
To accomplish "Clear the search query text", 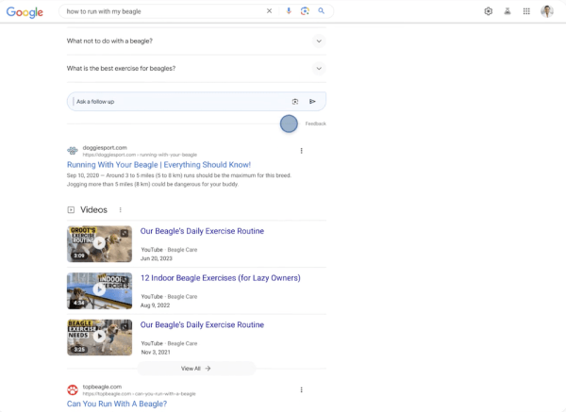I will [x=269, y=11].
